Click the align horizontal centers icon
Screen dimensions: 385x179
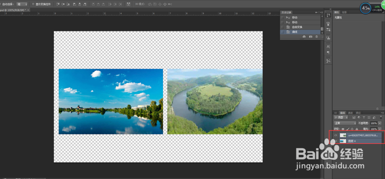(80, 4)
